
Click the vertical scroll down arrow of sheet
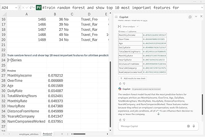coord(110,130)
